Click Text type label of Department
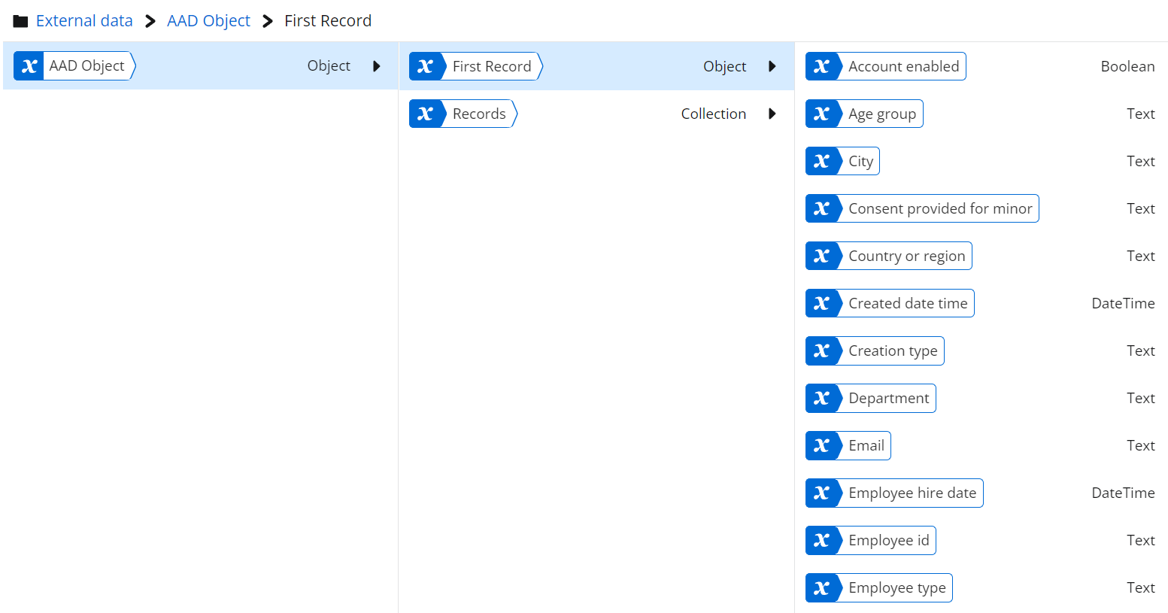 coord(1140,398)
